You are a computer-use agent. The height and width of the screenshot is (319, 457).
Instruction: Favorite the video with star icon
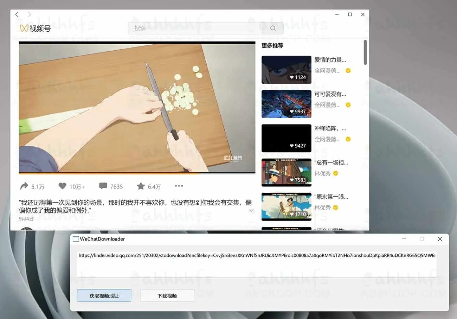click(141, 186)
